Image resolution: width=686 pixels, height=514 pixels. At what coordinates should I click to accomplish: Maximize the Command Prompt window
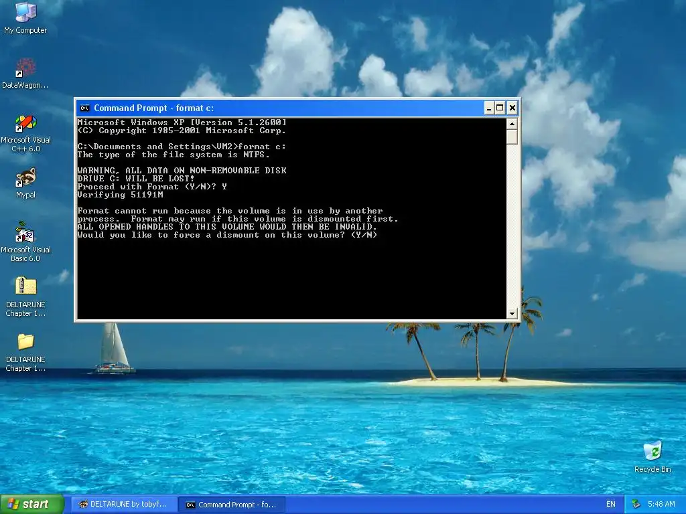click(500, 108)
